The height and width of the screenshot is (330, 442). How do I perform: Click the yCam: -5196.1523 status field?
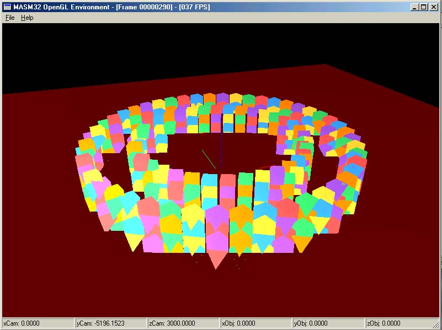click(110, 323)
